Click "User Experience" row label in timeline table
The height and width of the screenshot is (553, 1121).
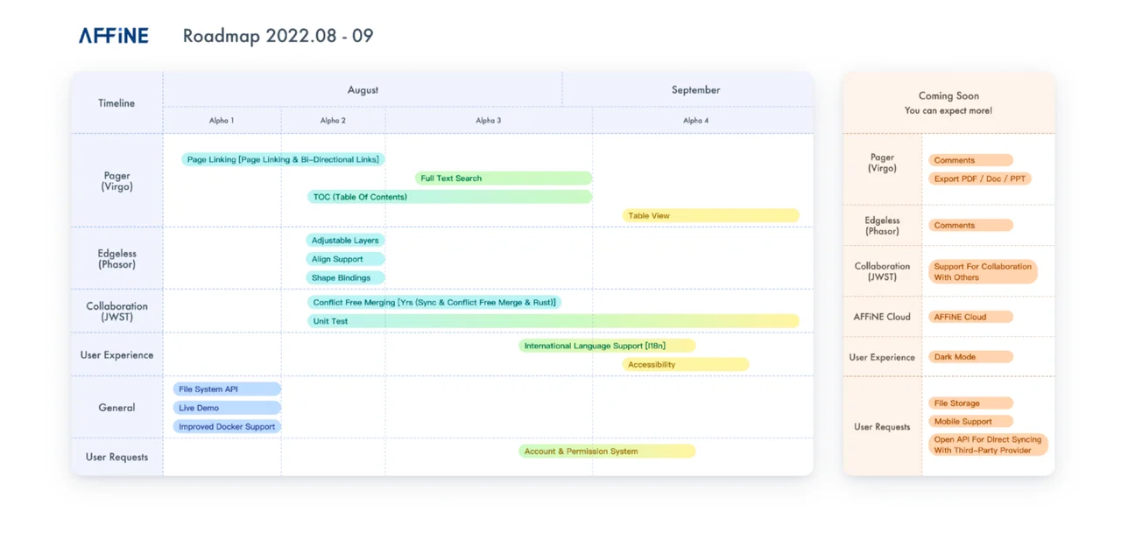tap(116, 355)
